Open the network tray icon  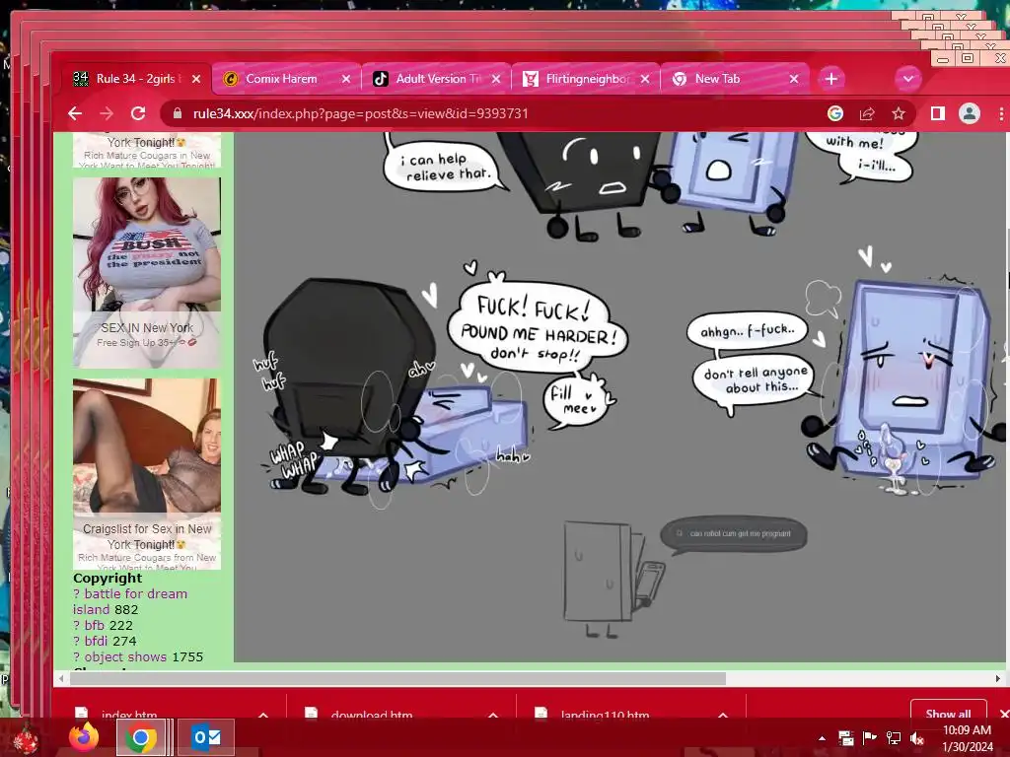[x=894, y=738]
